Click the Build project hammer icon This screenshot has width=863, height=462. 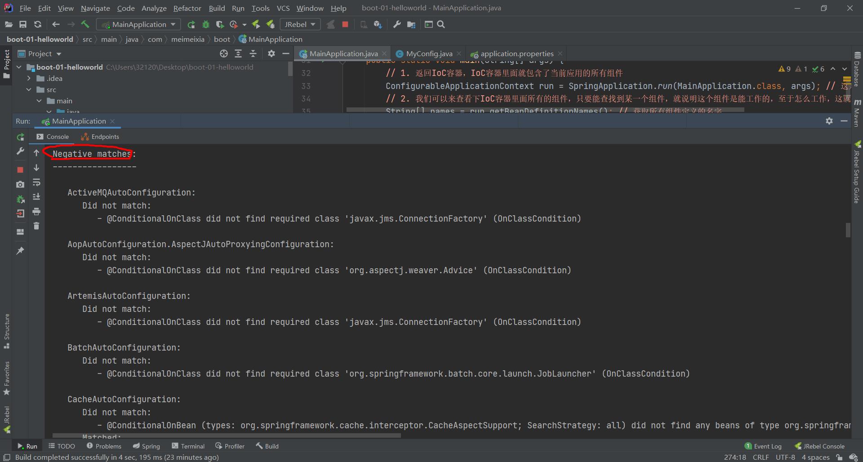[85, 24]
